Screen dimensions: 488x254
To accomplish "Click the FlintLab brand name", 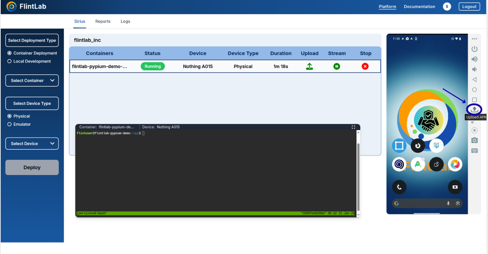I will [33, 6].
